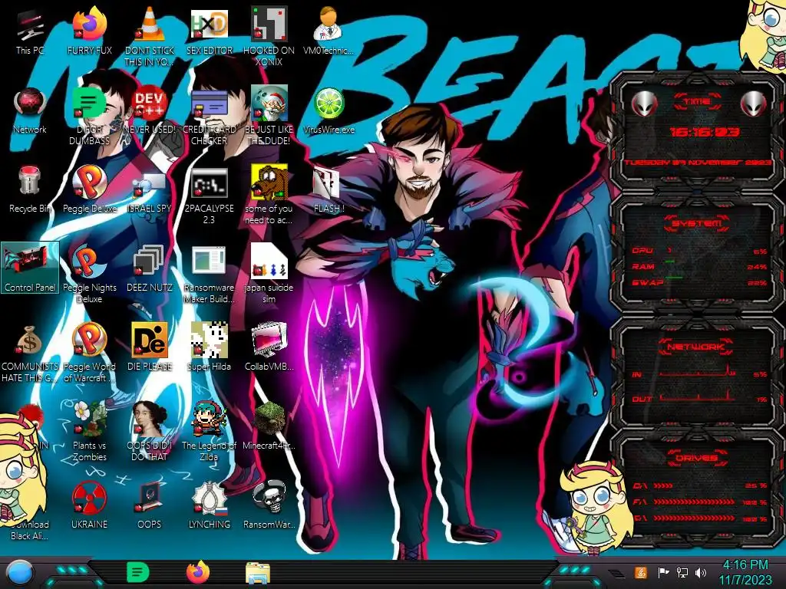The height and width of the screenshot is (589, 786).
Task: Open the network tray icon
Action: click(682, 572)
